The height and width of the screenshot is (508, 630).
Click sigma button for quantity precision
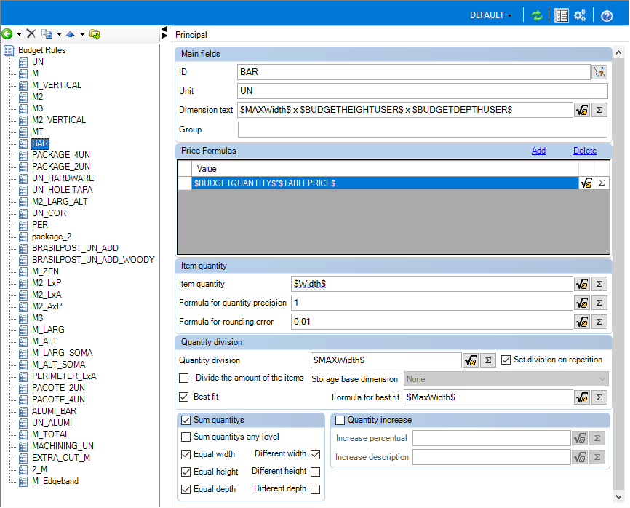point(599,303)
